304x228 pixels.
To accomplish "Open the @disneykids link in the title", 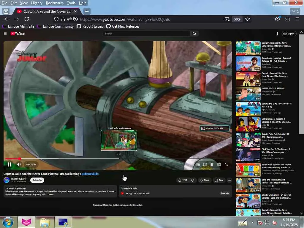I will click(90, 174).
